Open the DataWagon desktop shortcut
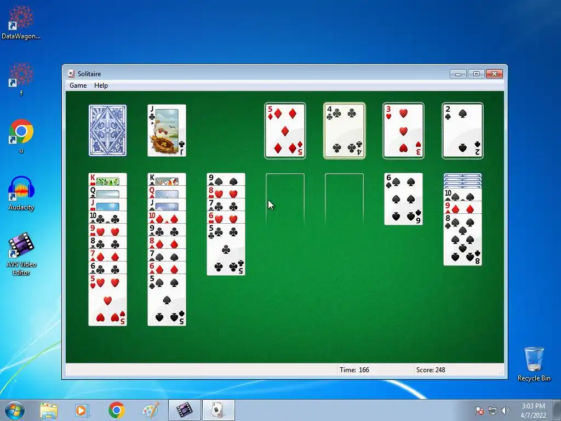Viewport: 561px width, 421px height. pos(21,22)
